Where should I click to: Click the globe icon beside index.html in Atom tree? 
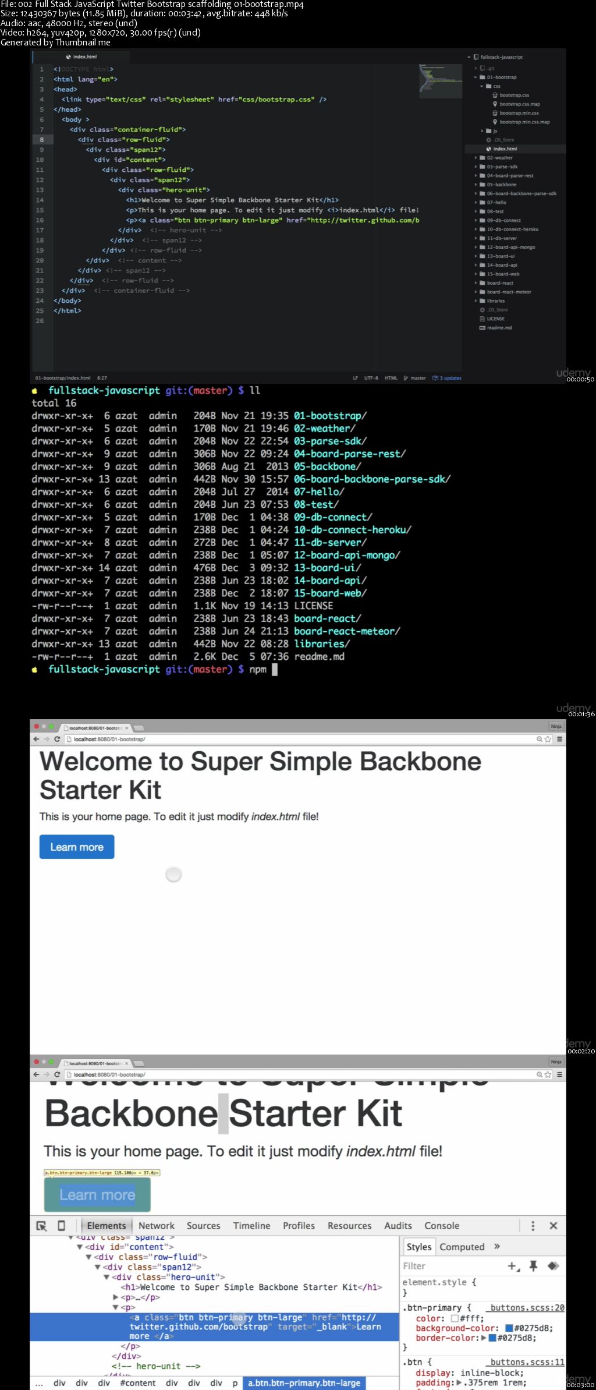(489, 149)
